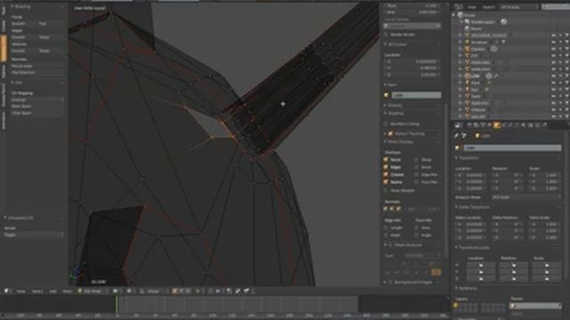Enable Edge Info Length checkbox
Screen dimensions: 570x320
point(386,228)
